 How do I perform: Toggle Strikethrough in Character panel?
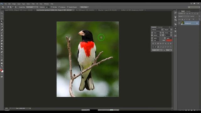[171, 44]
